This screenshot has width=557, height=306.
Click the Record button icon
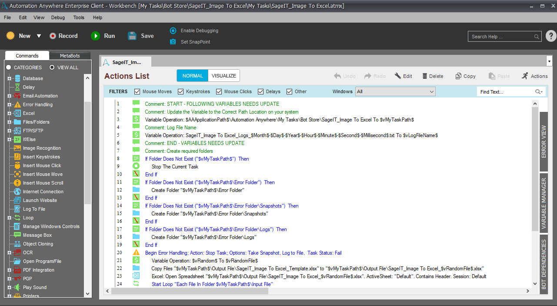tap(53, 36)
